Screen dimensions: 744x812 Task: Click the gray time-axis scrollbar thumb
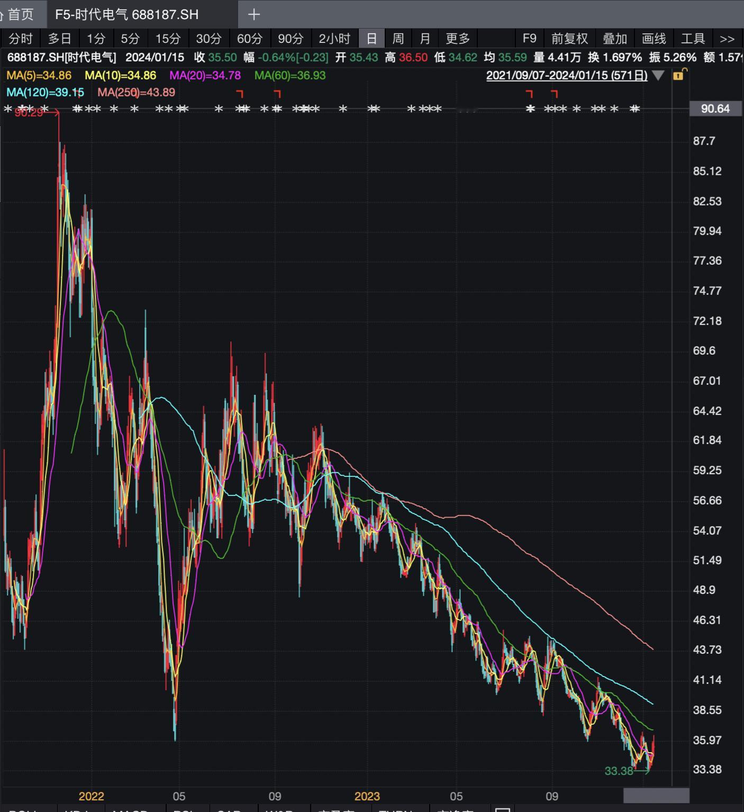click(x=656, y=795)
